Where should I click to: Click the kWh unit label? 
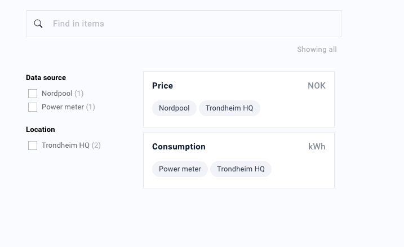click(x=317, y=147)
